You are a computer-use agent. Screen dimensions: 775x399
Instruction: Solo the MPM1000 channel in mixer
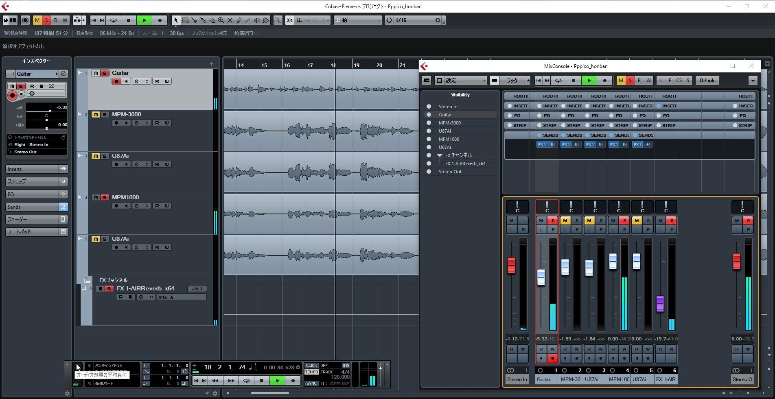point(624,220)
